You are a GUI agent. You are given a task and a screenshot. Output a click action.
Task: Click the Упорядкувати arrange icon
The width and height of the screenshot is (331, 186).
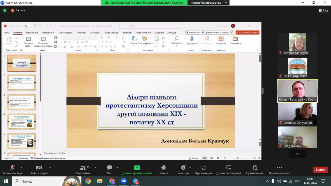coord(145,39)
